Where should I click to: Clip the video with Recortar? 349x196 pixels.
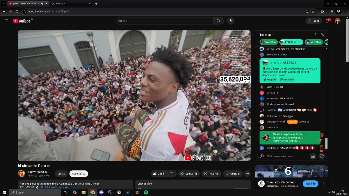(211, 174)
